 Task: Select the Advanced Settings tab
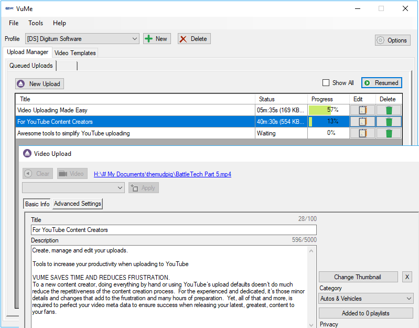78,204
